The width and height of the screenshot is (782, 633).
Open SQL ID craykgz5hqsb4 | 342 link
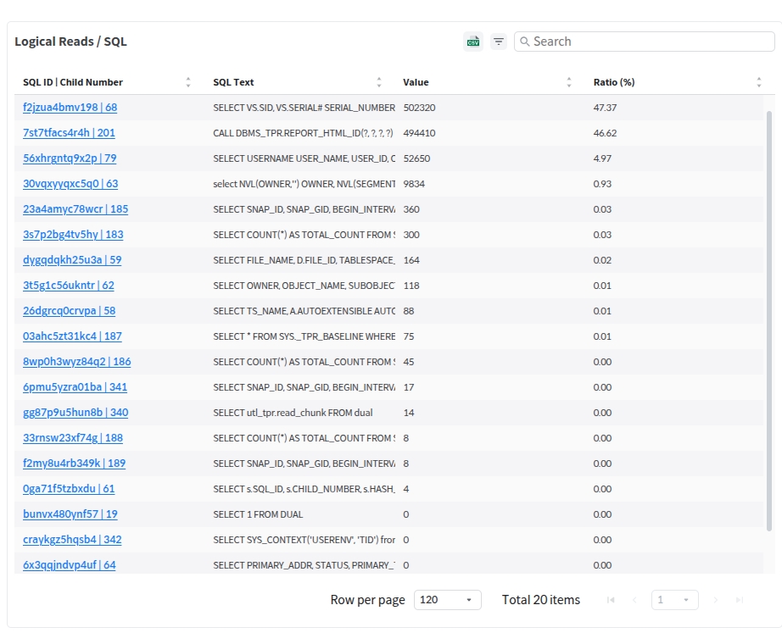tap(72, 540)
